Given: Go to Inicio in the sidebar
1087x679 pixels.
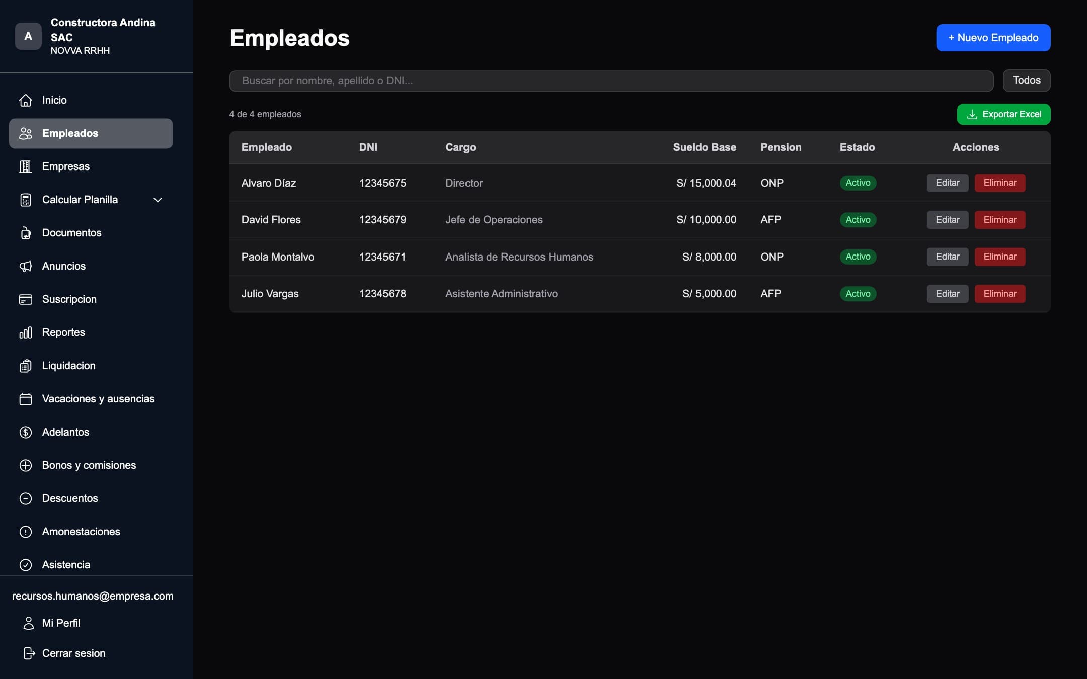Looking at the screenshot, I should (91, 100).
